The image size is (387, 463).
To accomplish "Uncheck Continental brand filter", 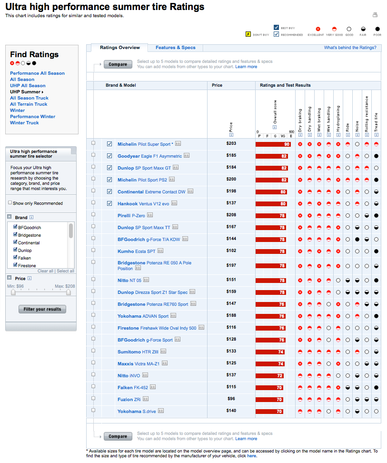I will click(x=15, y=242).
